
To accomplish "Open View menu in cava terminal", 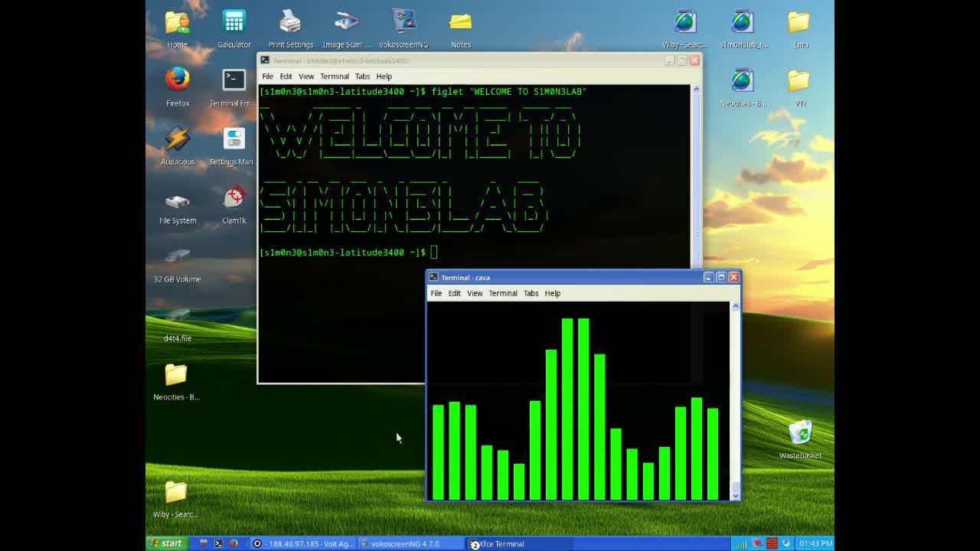I will [x=475, y=293].
